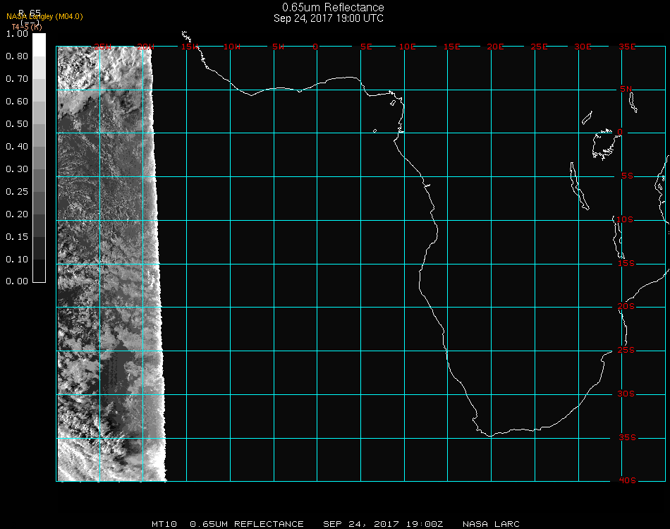Click the 5N latitude label
This screenshot has width=670, height=529.
626,89
